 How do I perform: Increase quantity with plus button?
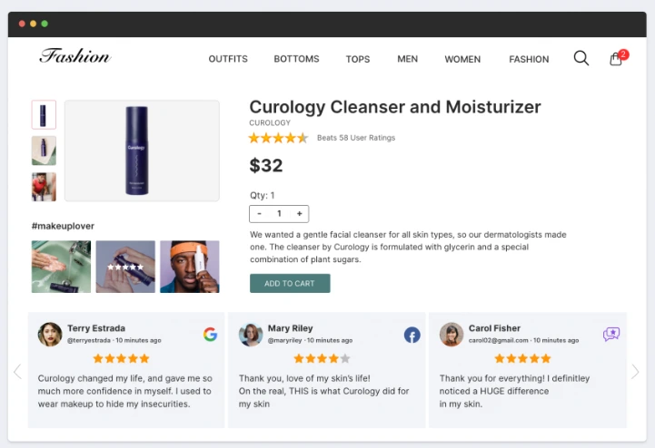coord(299,214)
